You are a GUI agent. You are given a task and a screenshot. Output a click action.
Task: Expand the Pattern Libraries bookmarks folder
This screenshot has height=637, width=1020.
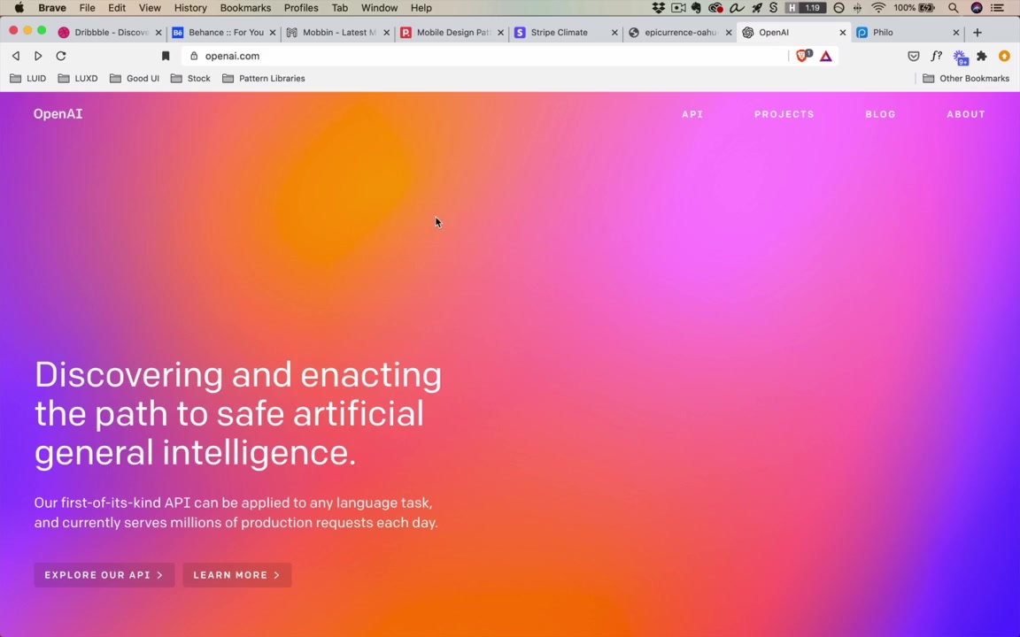pyautogui.click(x=264, y=79)
